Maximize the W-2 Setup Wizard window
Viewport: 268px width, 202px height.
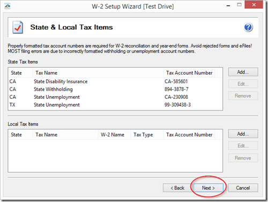click(239, 5)
